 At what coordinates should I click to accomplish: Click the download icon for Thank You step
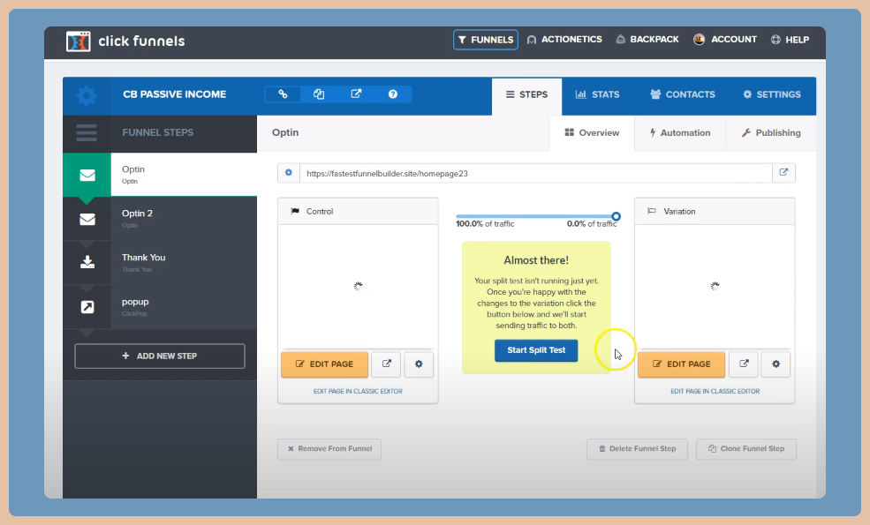click(x=87, y=262)
